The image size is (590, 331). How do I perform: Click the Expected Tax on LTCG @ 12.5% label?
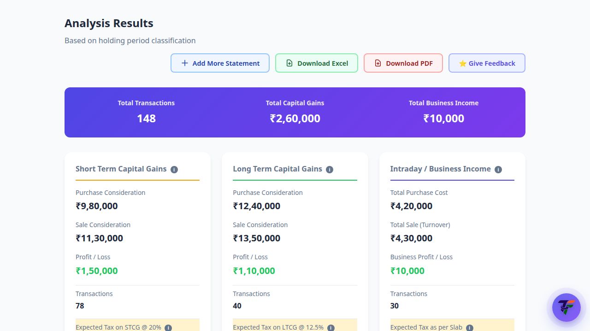pos(278,327)
